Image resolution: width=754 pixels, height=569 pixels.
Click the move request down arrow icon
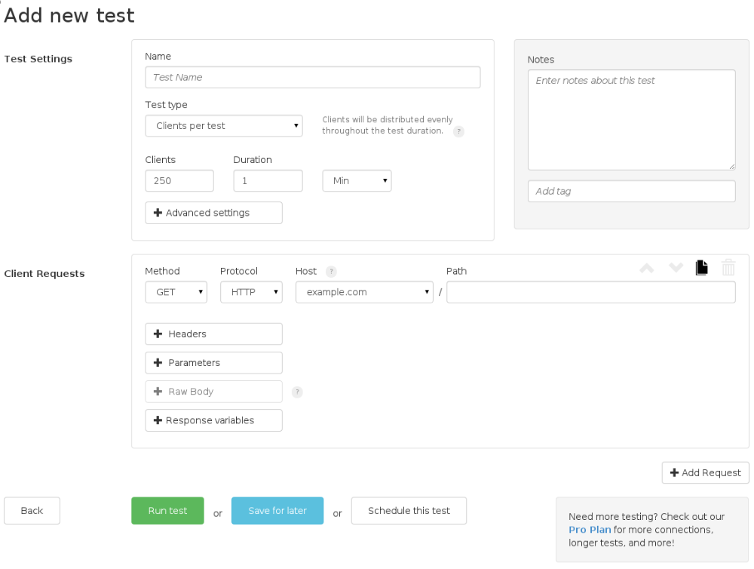pos(676,268)
